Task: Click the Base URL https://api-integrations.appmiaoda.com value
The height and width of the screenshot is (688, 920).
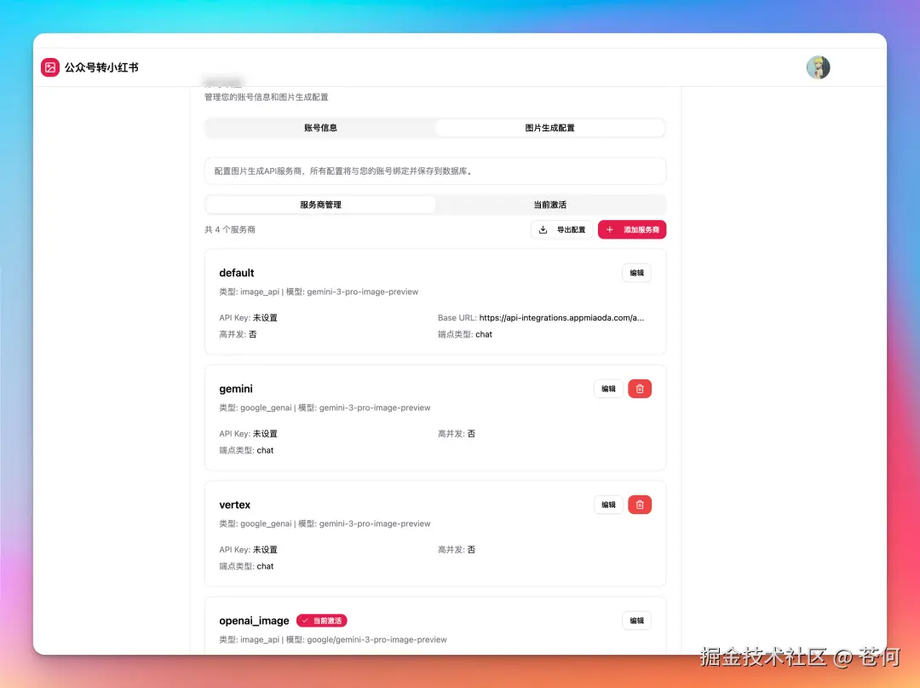Action: [x=561, y=318]
